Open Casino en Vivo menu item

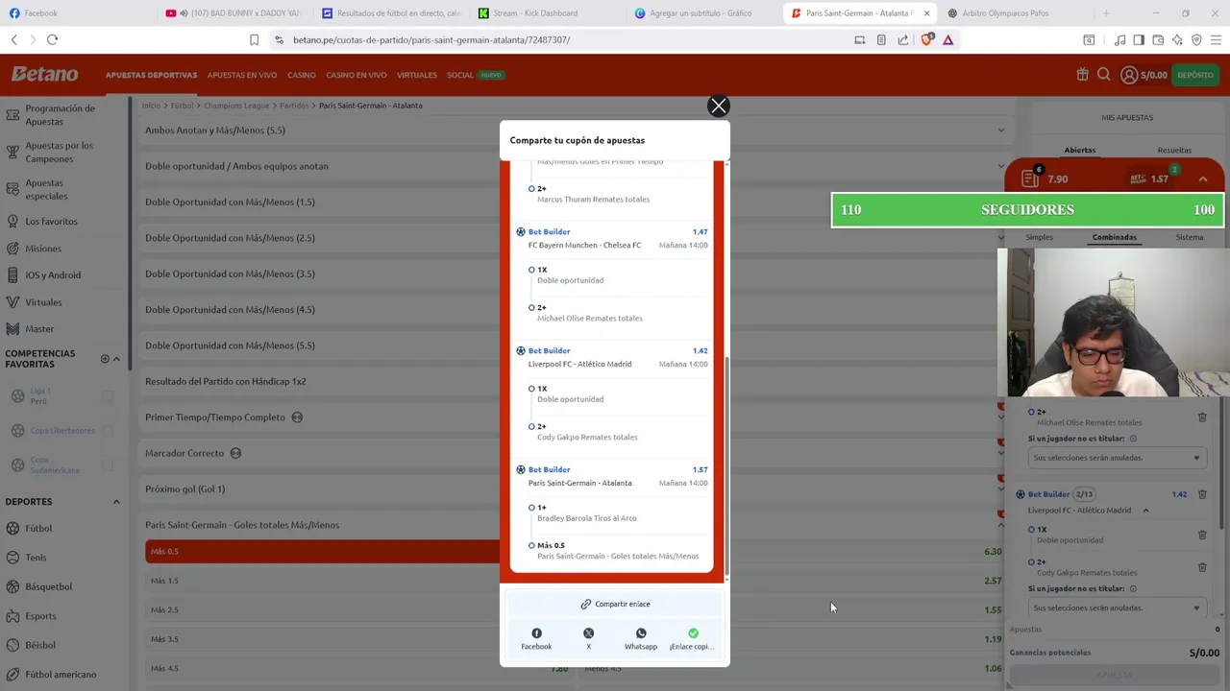pyautogui.click(x=356, y=75)
